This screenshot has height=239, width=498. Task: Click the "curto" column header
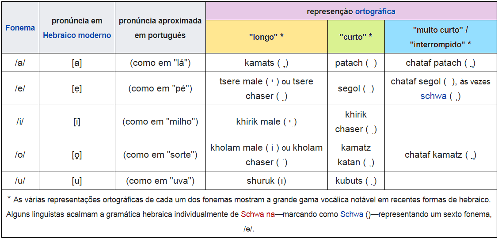[x=356, y=37]
